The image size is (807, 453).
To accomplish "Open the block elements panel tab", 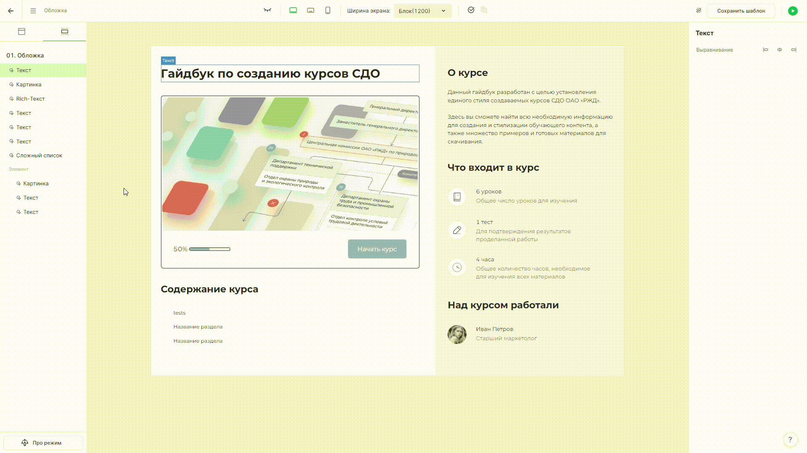I will 65,31.
